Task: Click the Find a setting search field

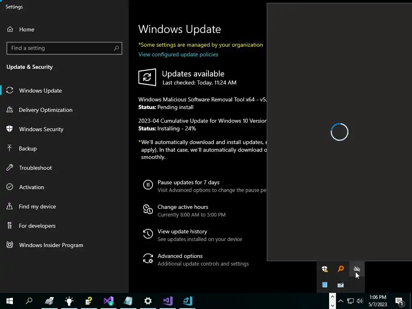Action: tap(64, 48)
